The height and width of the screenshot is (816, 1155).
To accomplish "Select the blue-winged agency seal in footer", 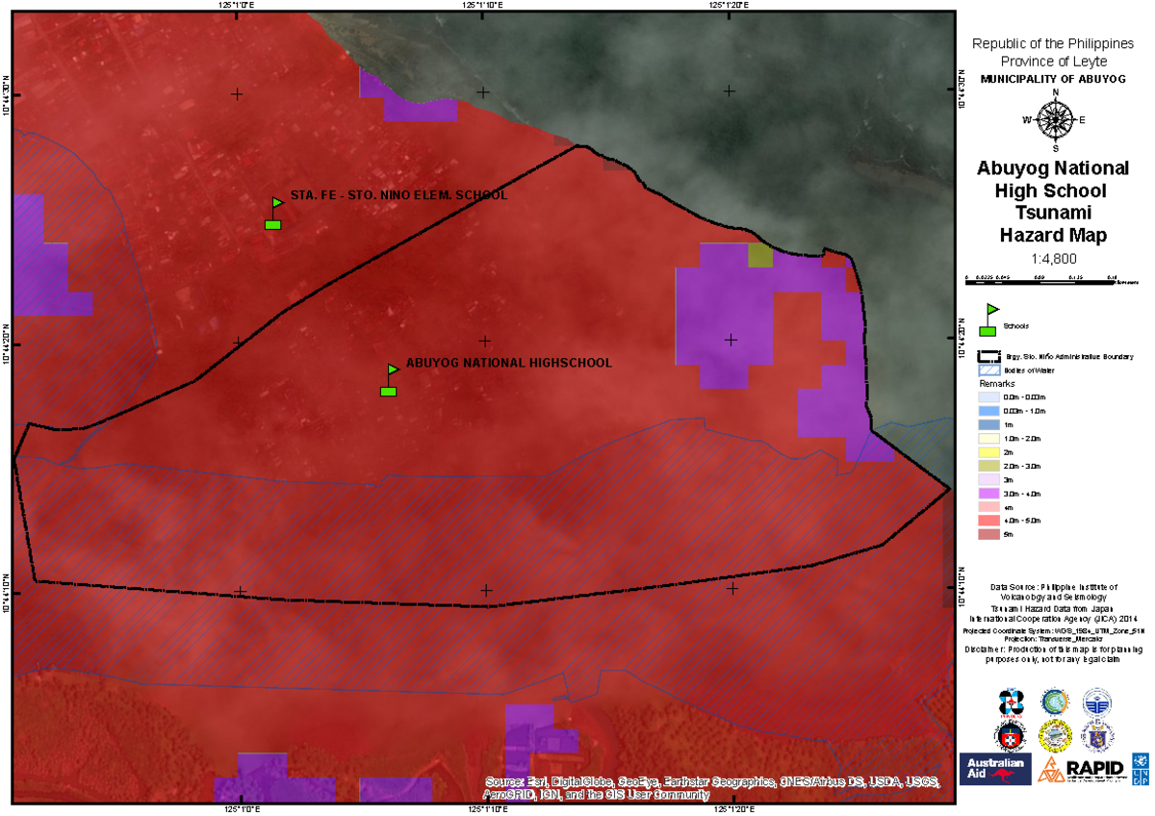I will click(1096, 701).
